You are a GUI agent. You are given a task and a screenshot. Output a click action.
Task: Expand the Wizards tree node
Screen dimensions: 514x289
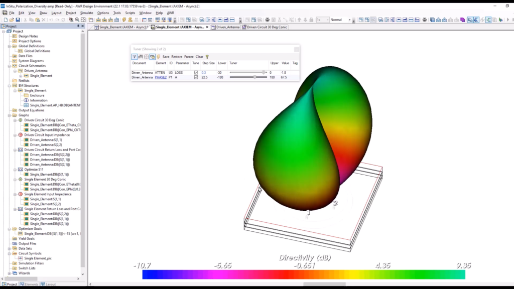[9, 273]
